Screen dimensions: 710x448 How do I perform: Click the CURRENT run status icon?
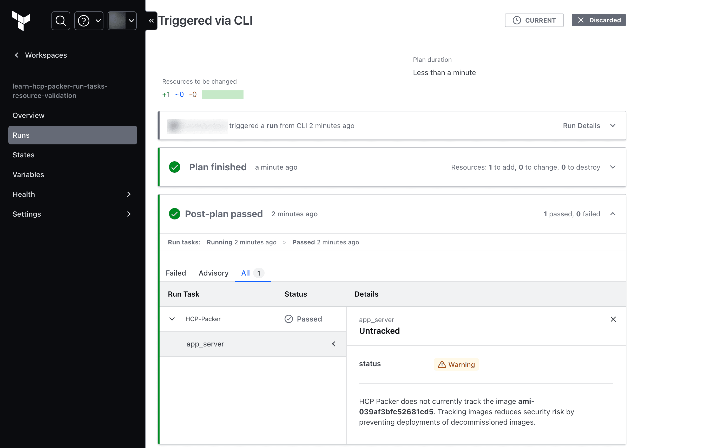(516, 20)
